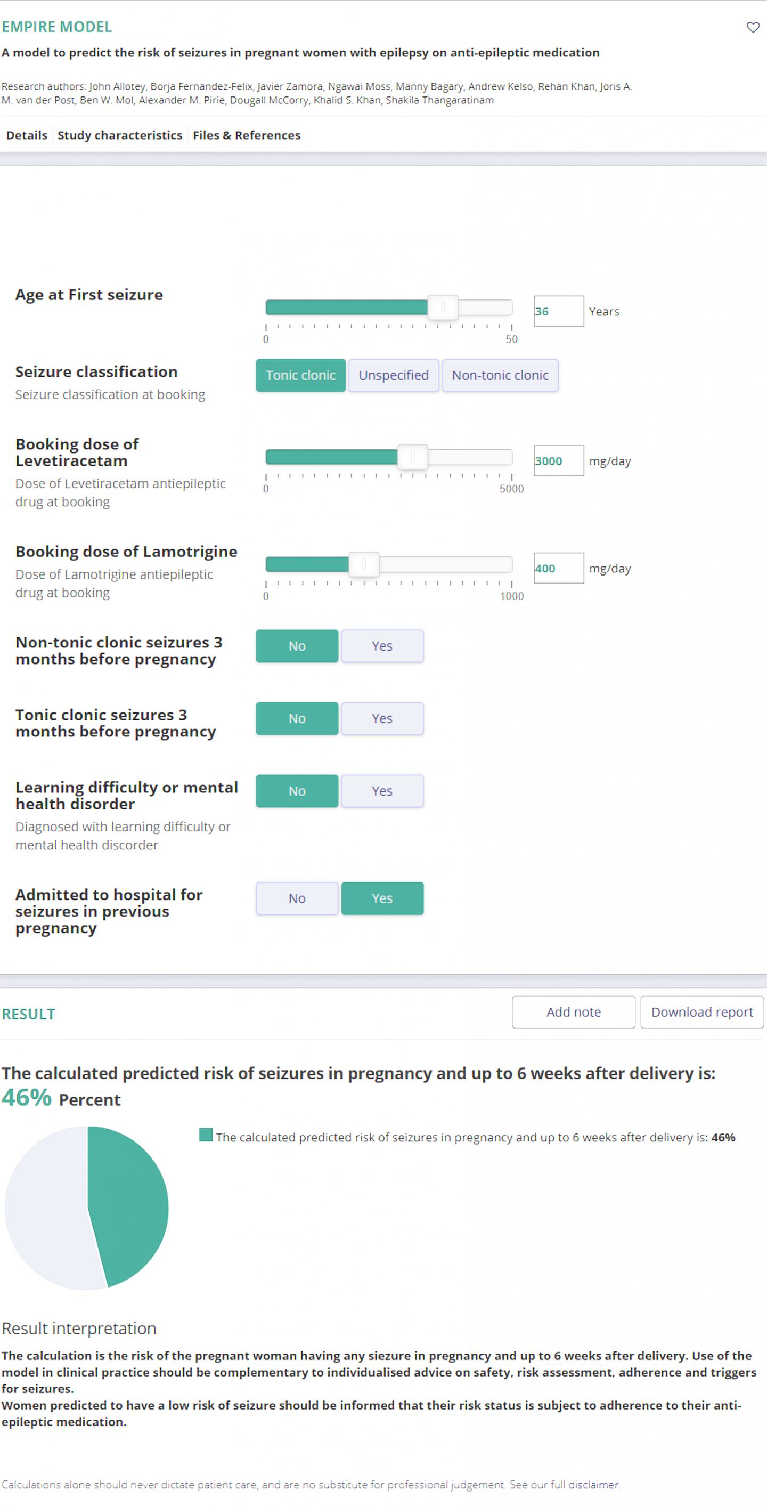The width and height of the screenshot is (767, 1506).
Task: Set tonic clonic seizures before pregnancy to Yes
Action: pyautogui.click(x=382, y=718)
